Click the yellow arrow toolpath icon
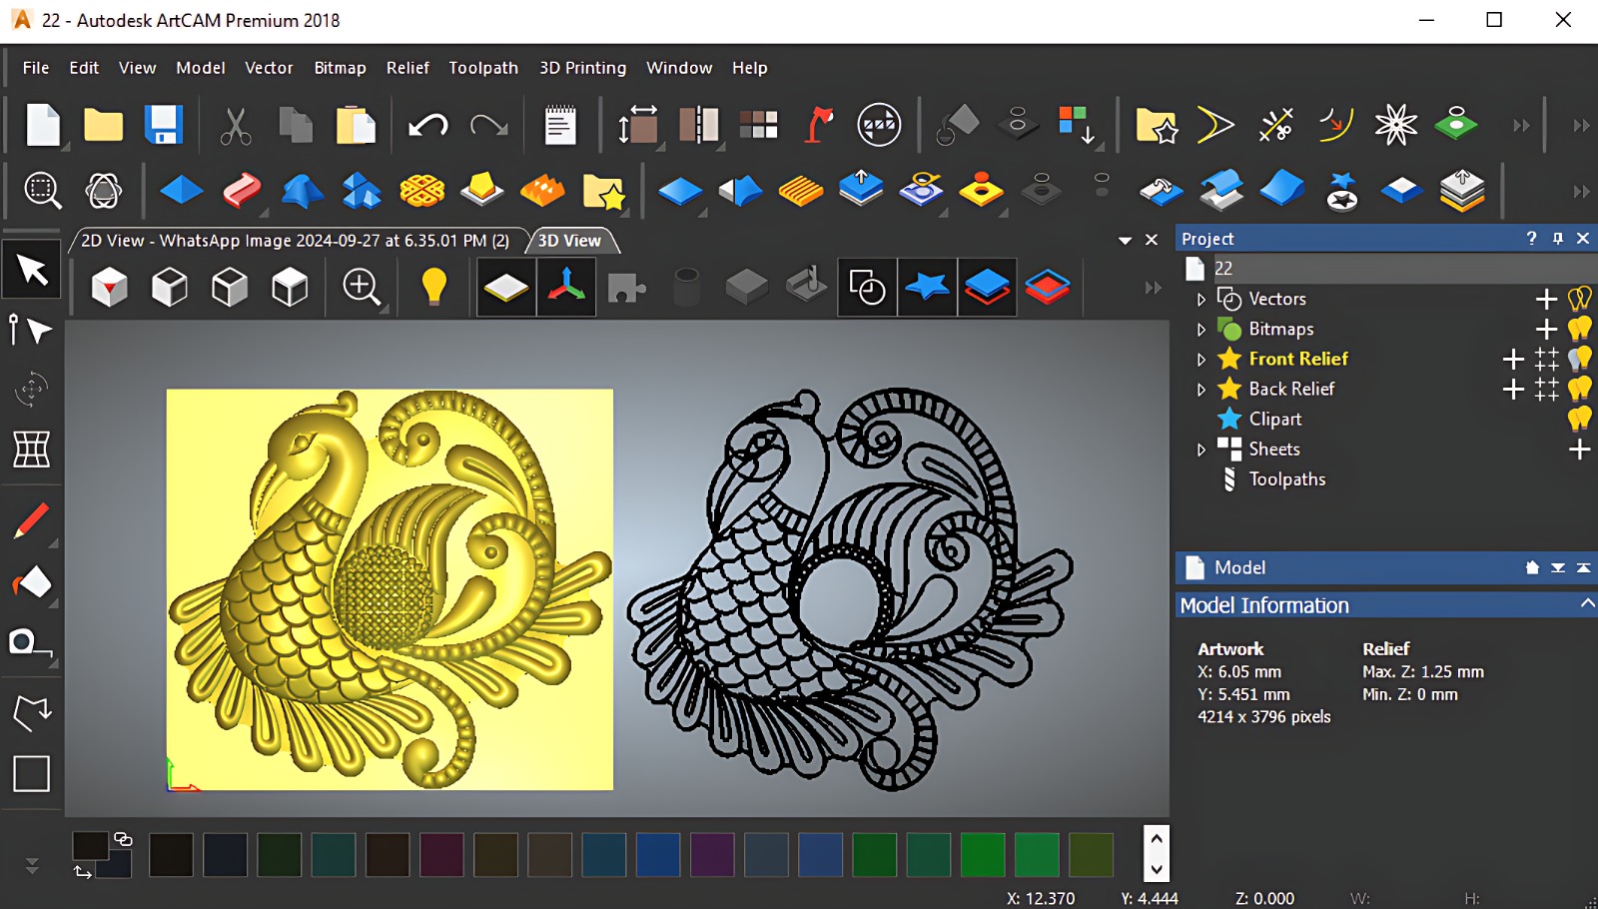 1215,126
